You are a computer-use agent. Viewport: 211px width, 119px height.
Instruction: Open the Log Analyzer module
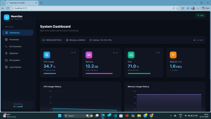18,67
